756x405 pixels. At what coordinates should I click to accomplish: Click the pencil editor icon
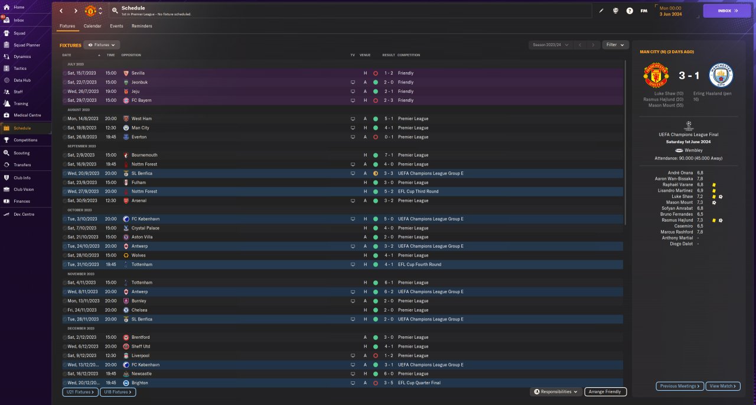601,11
